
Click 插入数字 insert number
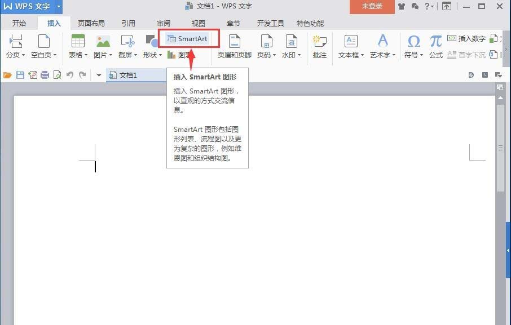(466, 39)
